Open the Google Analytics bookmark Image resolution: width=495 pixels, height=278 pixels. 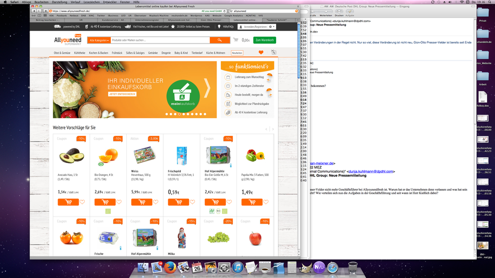click(x=233, y=15)
